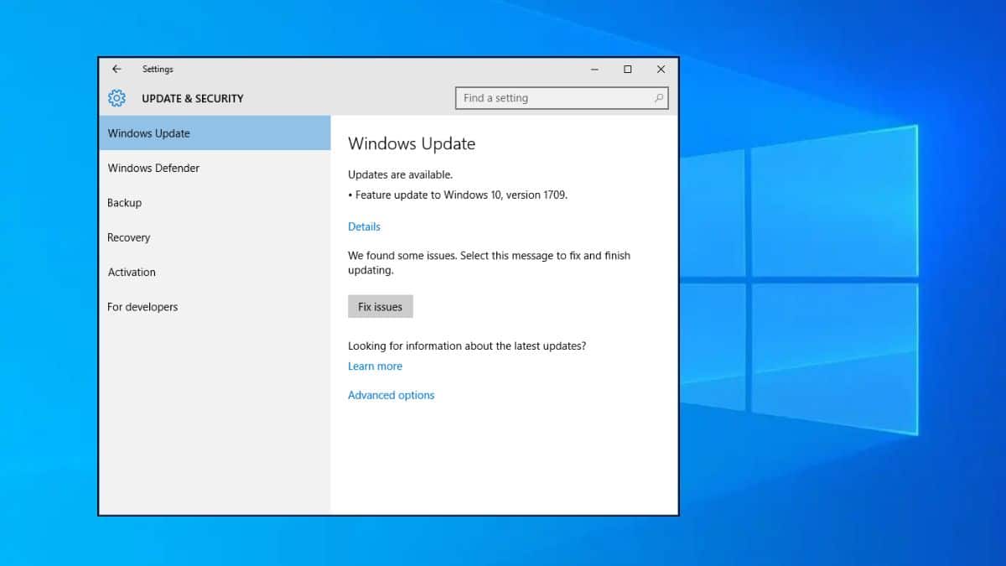Open For developers settings
This screenshot has width=1006, height=566.
coord(143,307)
